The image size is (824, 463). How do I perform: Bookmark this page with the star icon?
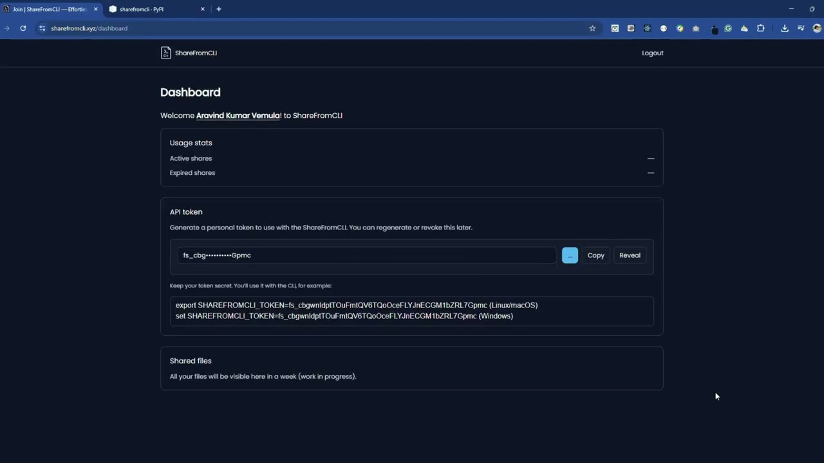[x=592, y=28]
